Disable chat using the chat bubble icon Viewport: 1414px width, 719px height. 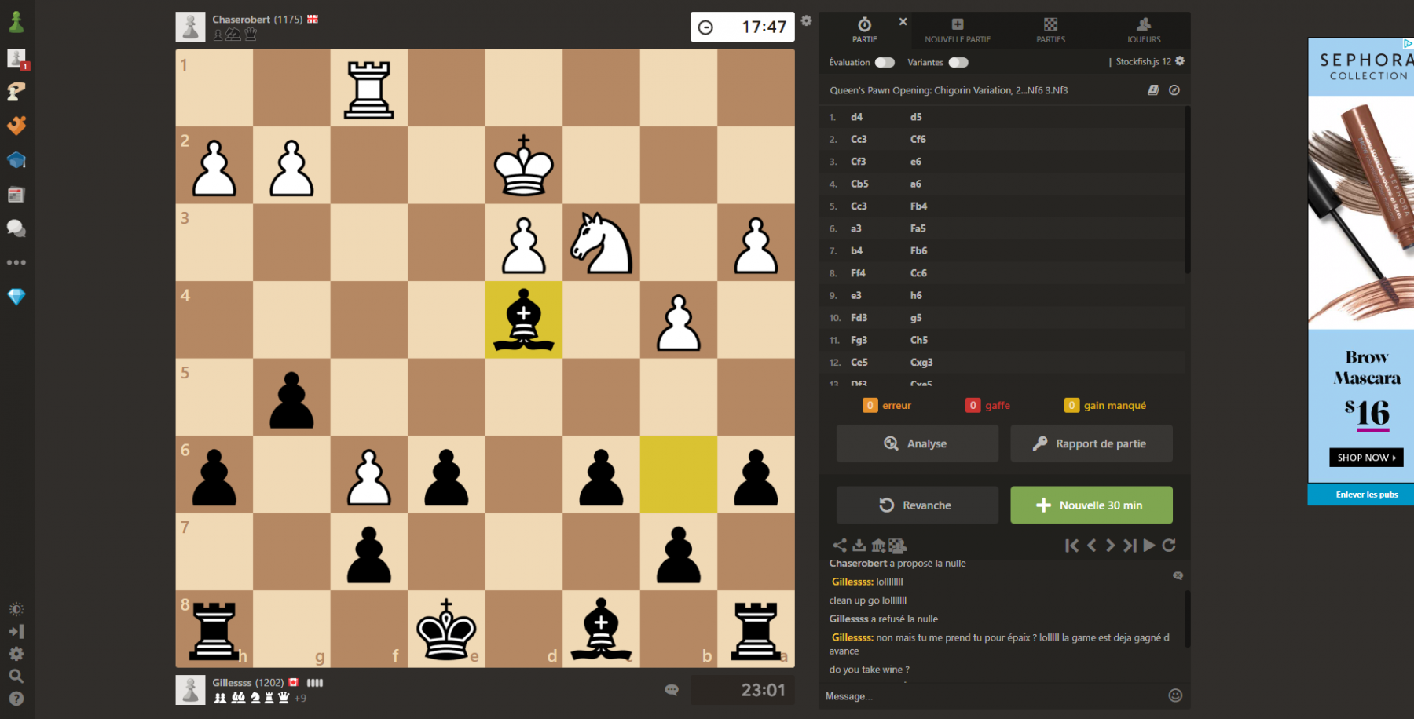(1178, 575)
